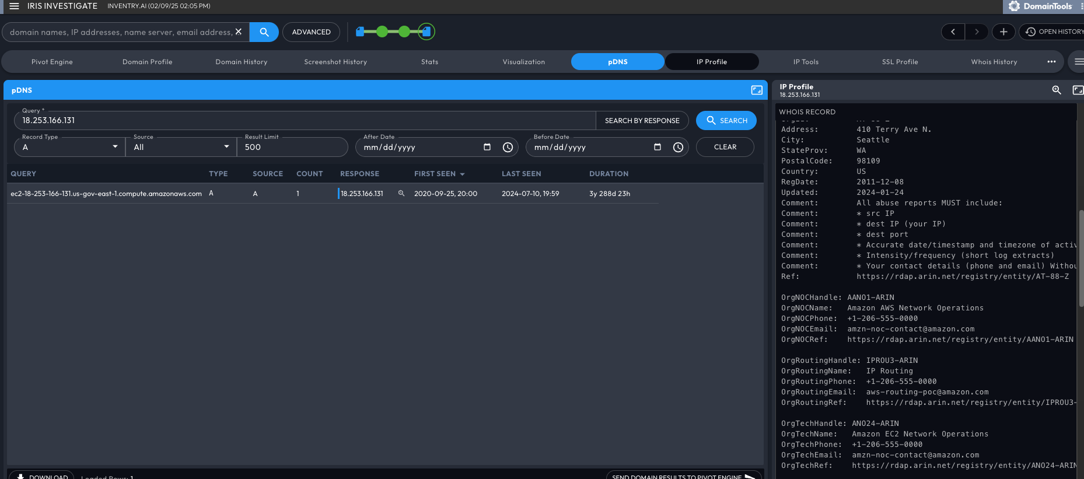The height and width of the screenshot is (479, 1084).
Task: Clear the main search box with X
Action: click(239, 32)
